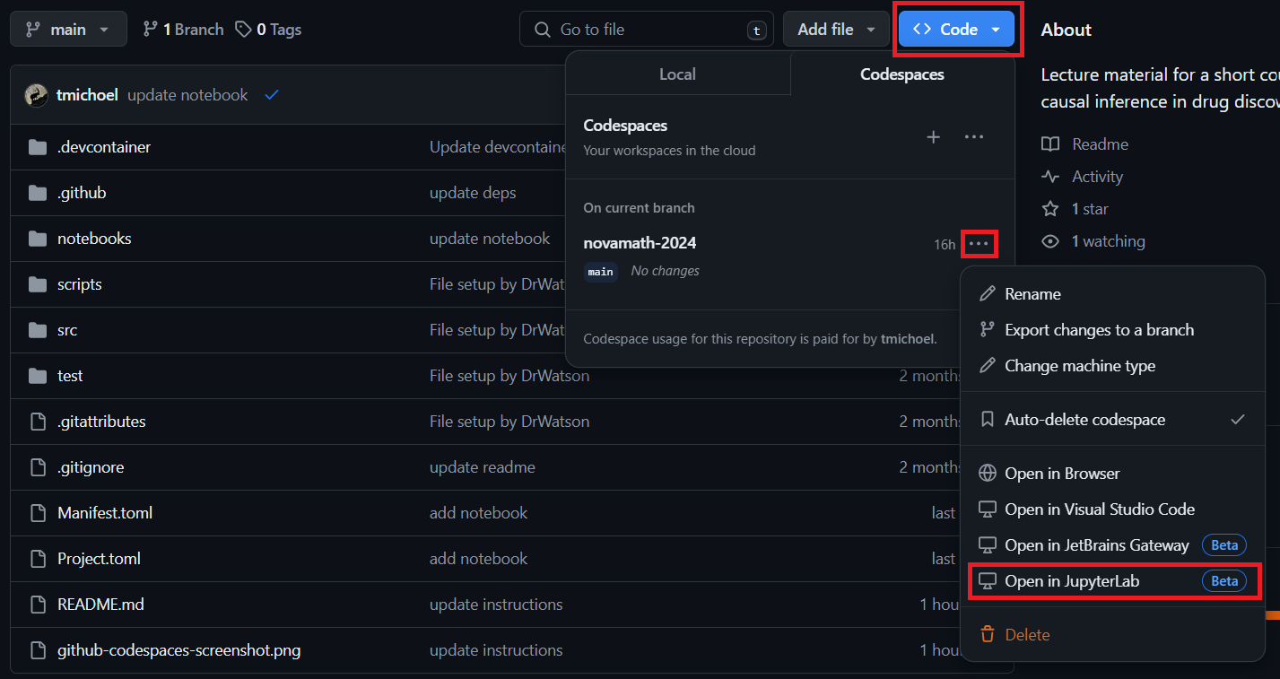
Task: Click the star icon beside 1 star
Action: (x=1050, y=209)
